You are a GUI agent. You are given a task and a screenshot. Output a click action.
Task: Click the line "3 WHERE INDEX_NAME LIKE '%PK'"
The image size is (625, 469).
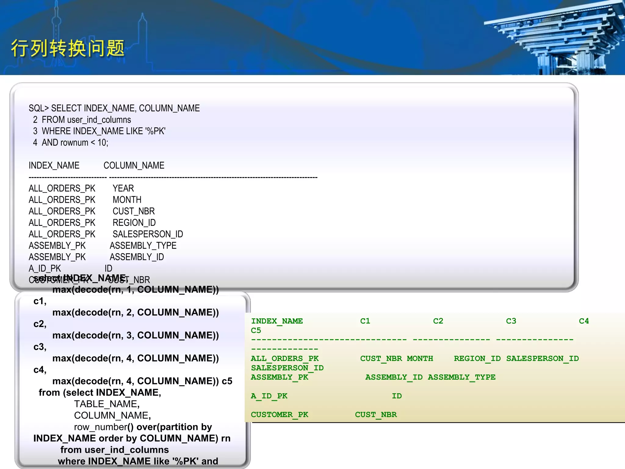pyautogui.click(x=99, y=131)
